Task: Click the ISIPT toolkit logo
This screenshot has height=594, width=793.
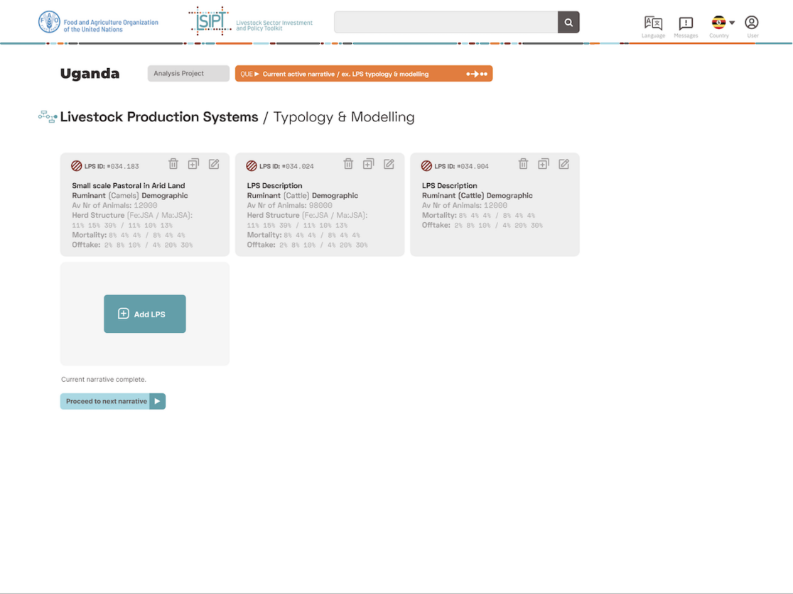Action: click(x=210, y=22)
